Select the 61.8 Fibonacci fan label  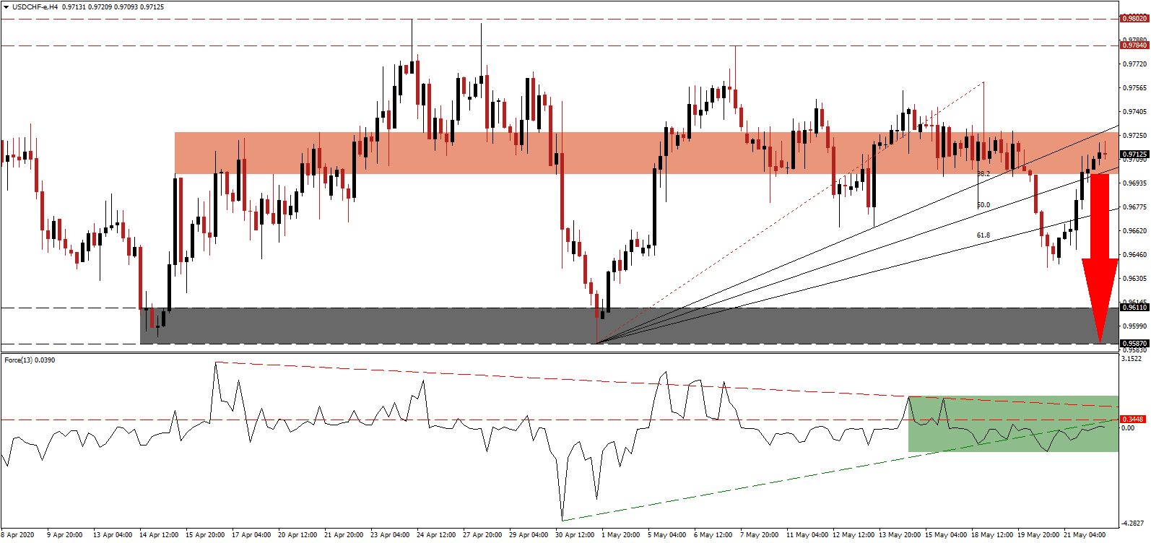coord(983,235)
